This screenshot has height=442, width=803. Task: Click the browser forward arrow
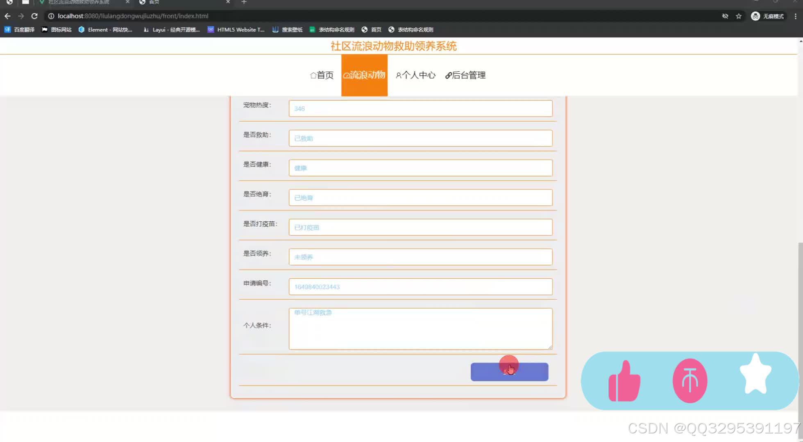(21, 16)
